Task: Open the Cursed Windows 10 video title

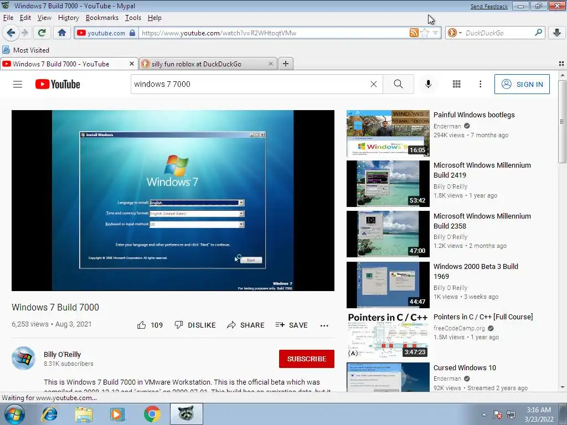Action: click(465, 367)
